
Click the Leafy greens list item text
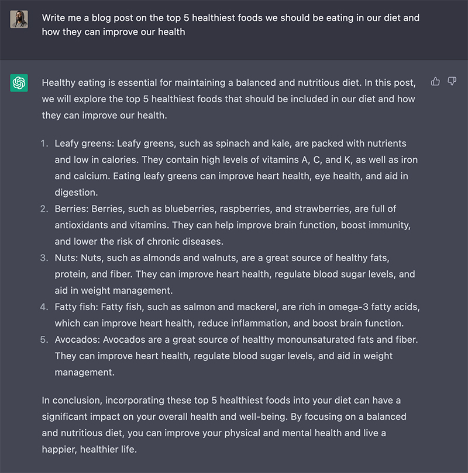(x=236, y=168)
